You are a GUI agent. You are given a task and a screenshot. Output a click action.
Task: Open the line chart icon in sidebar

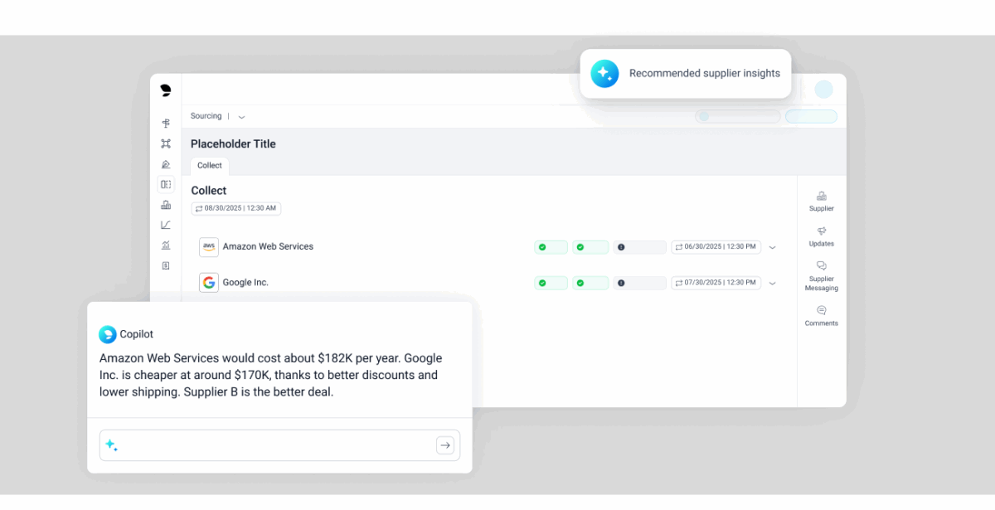166,225
